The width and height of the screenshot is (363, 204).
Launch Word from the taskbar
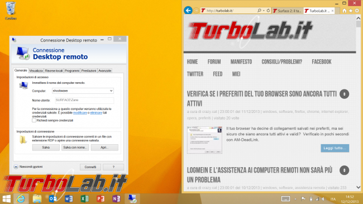pos(69,198)
